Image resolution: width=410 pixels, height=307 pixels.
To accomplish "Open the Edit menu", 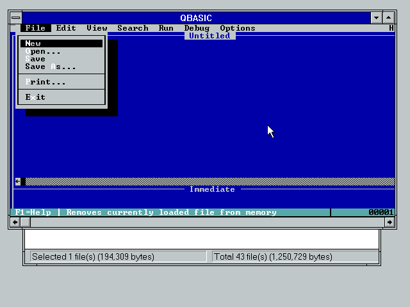I will 66,28.
